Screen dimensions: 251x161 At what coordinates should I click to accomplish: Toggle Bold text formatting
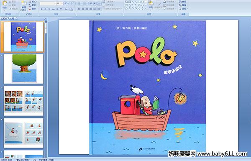[x=41, y=9]
